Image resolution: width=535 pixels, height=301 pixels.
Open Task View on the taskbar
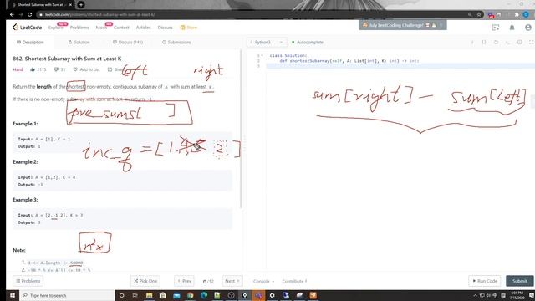click(135, 295)
